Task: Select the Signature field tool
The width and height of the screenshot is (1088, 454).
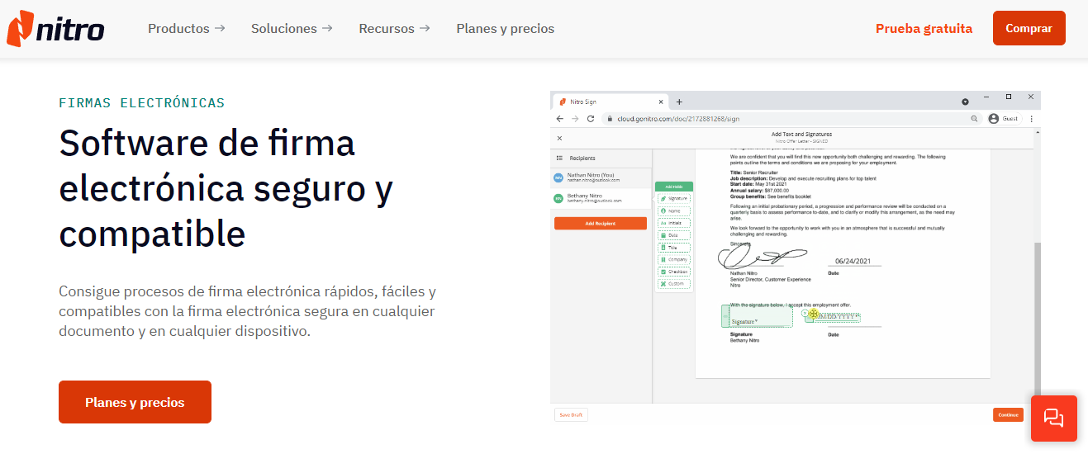Action: (x=674, y=199)
